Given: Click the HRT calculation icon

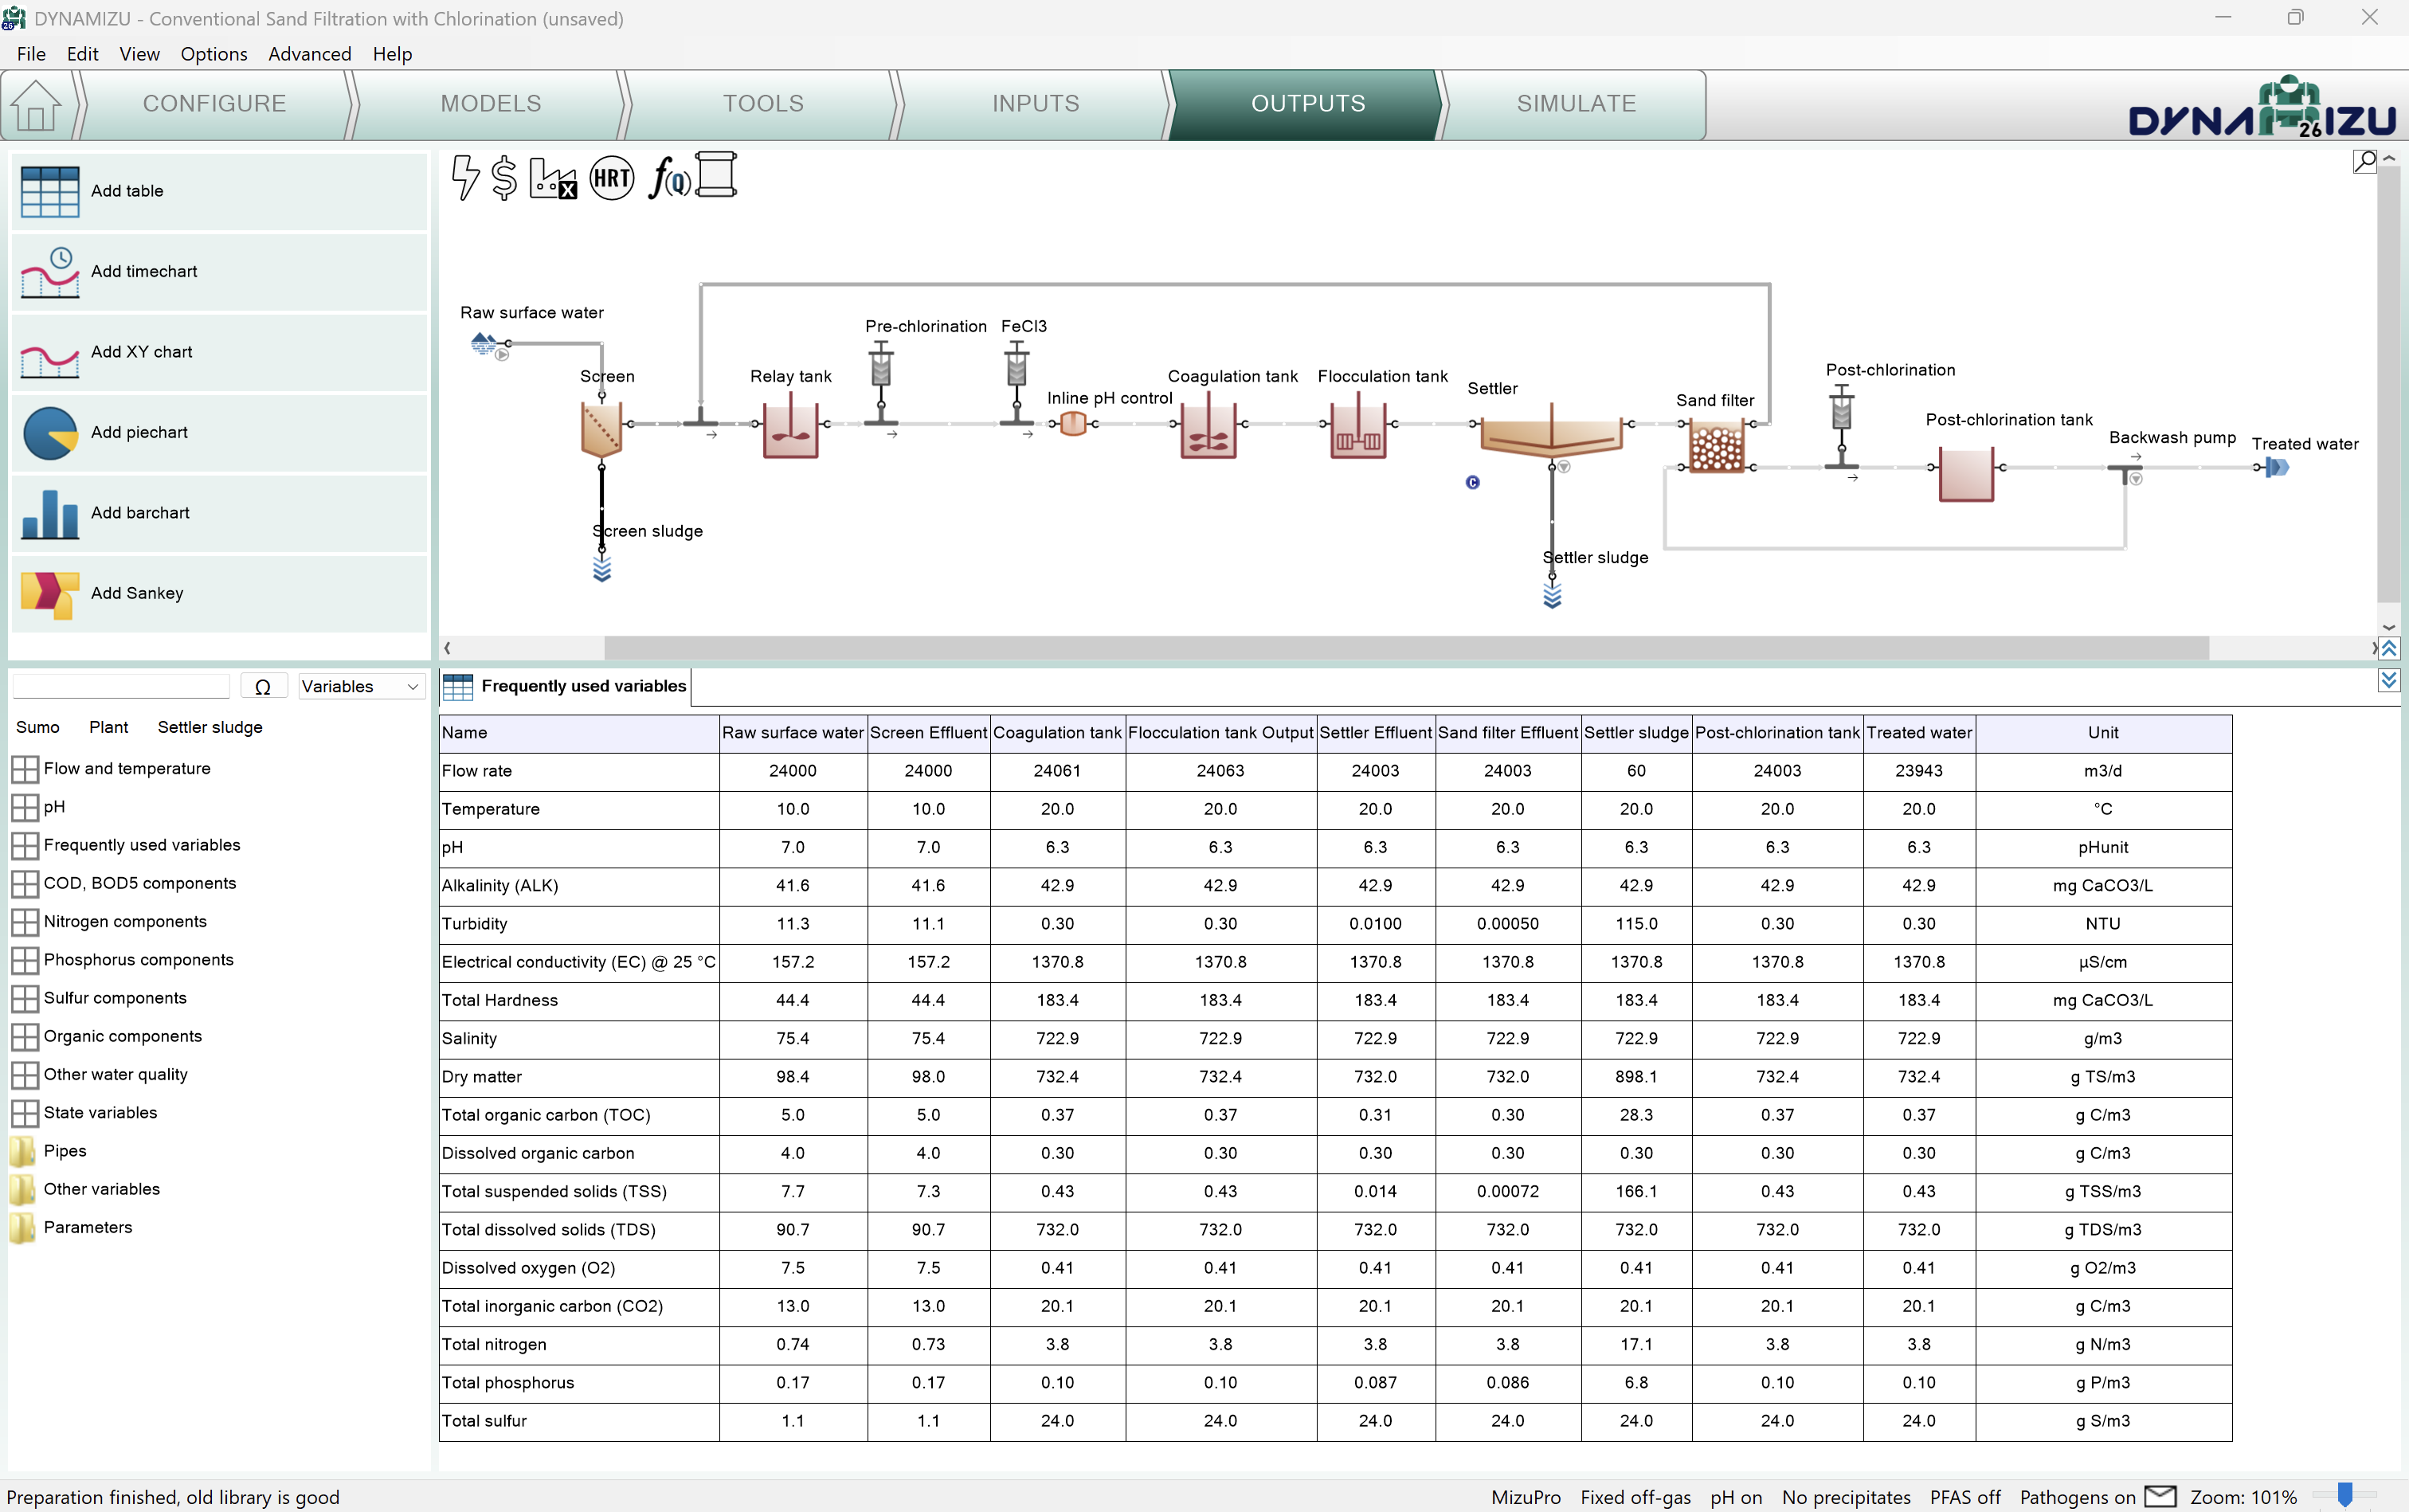Looking at the screenshot, I should pos(611,178).
